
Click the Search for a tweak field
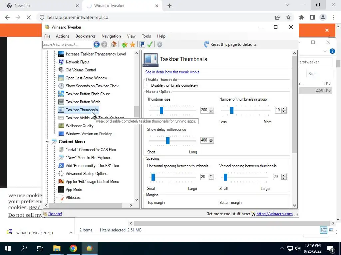(x=67, y=44)
